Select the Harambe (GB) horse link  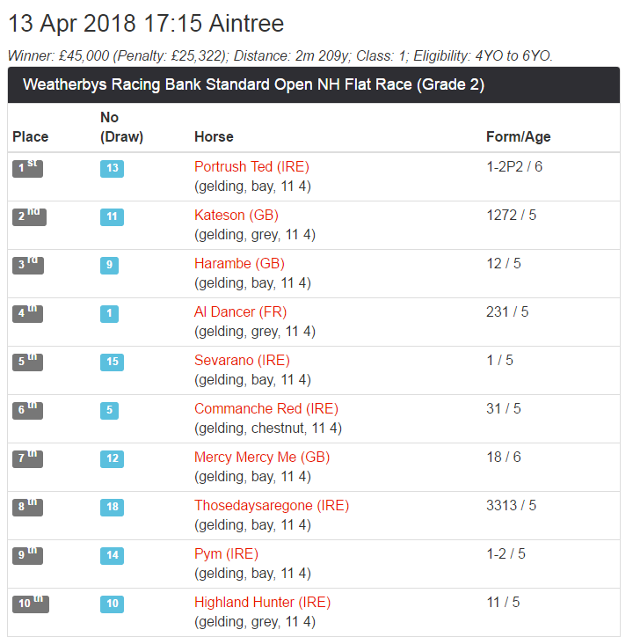tap(239, 264)
